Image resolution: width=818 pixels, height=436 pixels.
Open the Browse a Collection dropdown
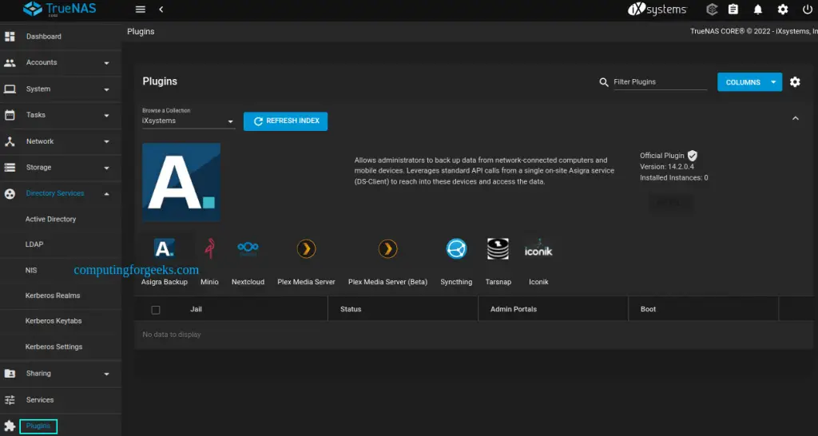[x=189, y=121]
